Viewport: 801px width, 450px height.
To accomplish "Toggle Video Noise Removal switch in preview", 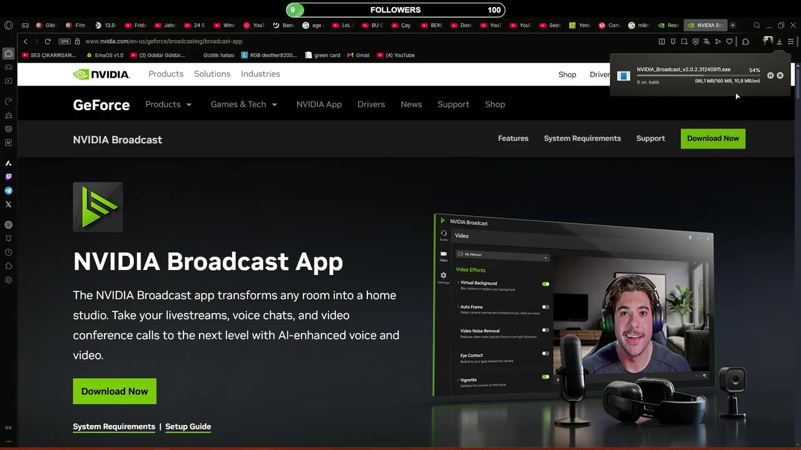I will coord(546,330).
